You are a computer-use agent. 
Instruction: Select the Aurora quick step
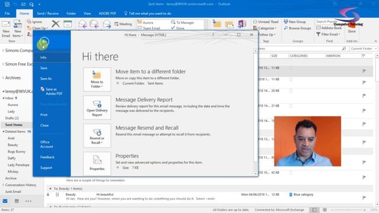pos(145,22)
